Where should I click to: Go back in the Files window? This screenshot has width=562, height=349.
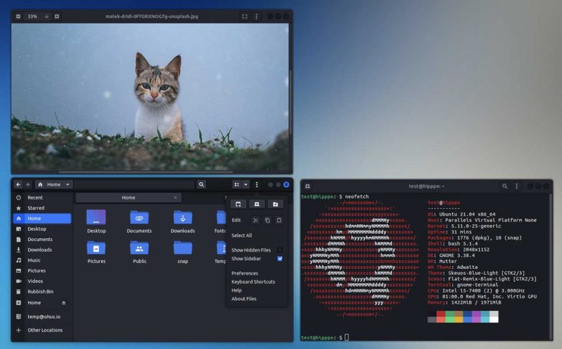(18, 185)
